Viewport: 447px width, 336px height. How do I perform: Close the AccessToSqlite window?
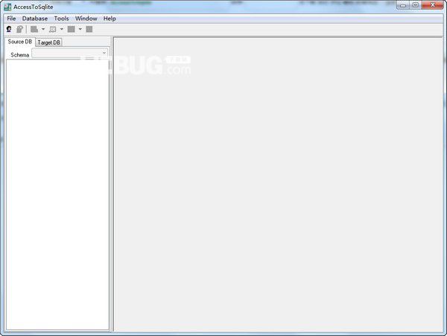coord(432,5)
